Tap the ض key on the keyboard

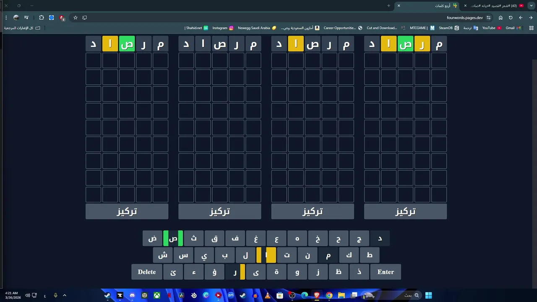(152, 238)
